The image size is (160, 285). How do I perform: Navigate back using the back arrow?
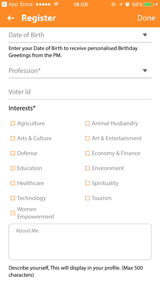(x=10, y=18)
